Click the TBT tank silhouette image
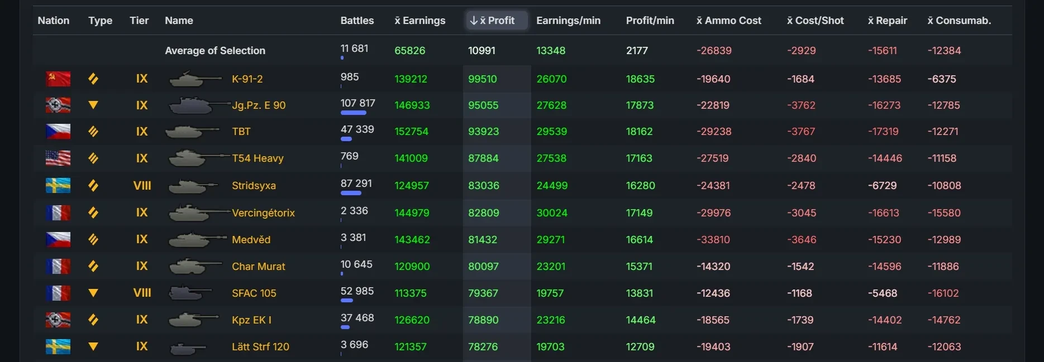The image size is (1044, 362). [192, 132]
